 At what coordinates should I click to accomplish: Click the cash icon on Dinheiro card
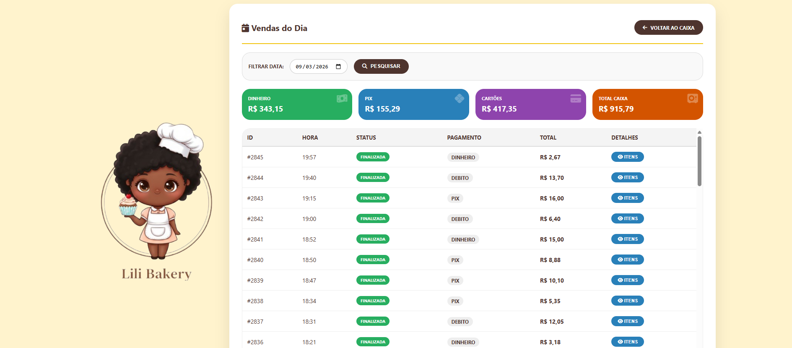[x=342, y=99]
